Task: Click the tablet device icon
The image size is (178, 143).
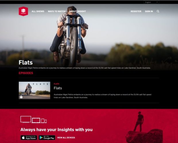Action: point(43,121)
